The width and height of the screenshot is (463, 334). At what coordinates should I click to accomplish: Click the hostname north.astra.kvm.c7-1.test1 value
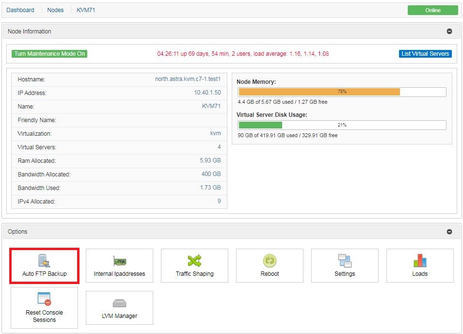(x=188, y=79)
